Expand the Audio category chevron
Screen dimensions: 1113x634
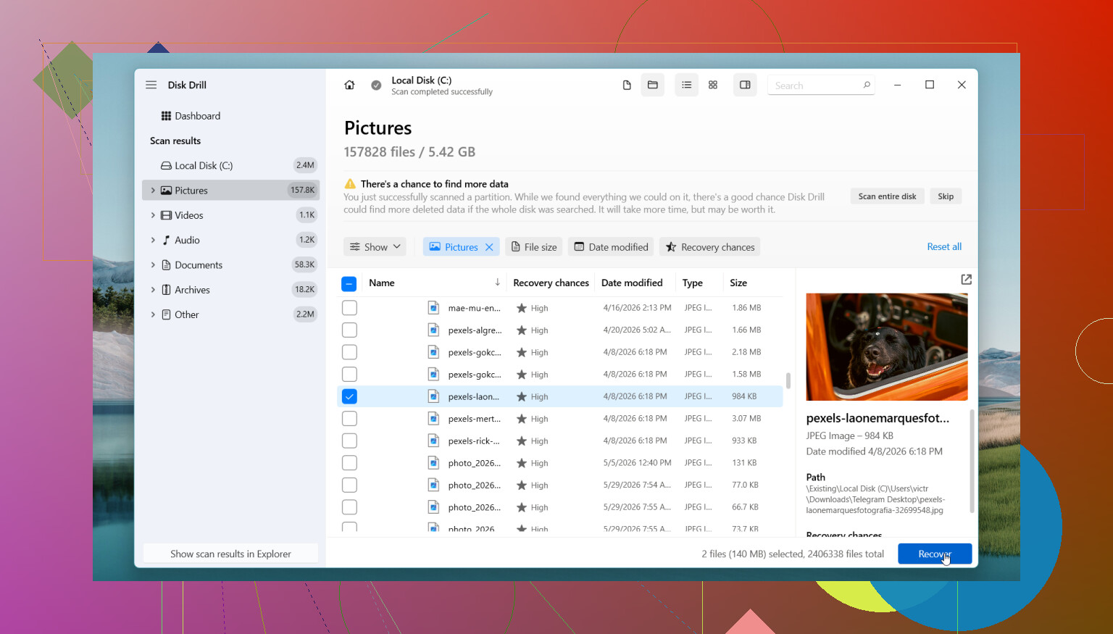[x=153, y=240]
